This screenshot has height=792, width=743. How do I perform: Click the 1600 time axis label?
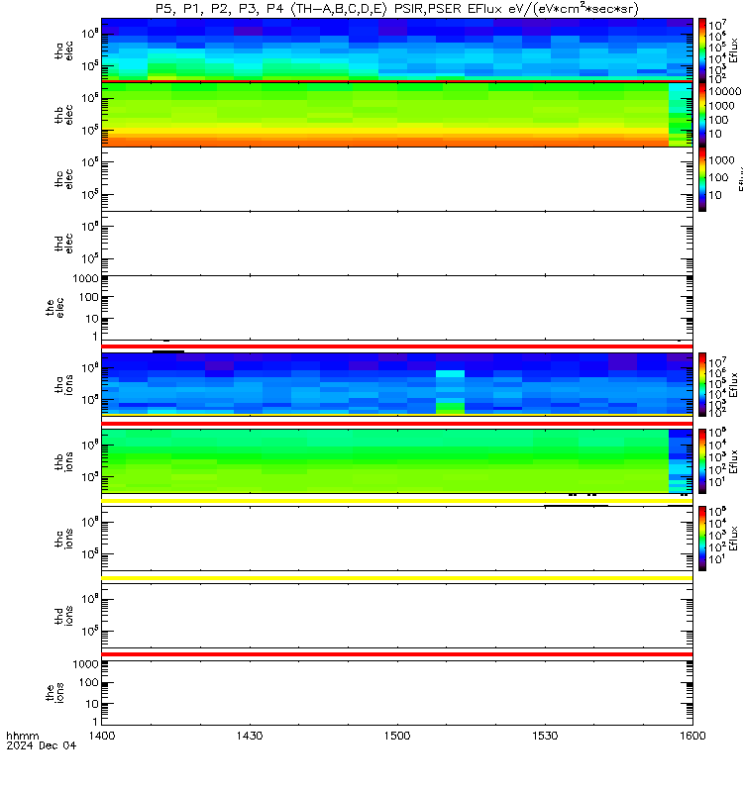pos(692,736)
